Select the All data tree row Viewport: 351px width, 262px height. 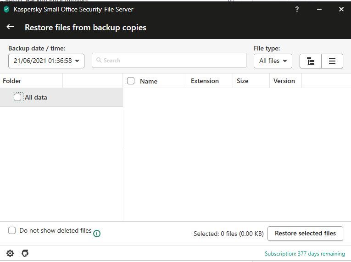pyautogui.click(x=61, y=97)
